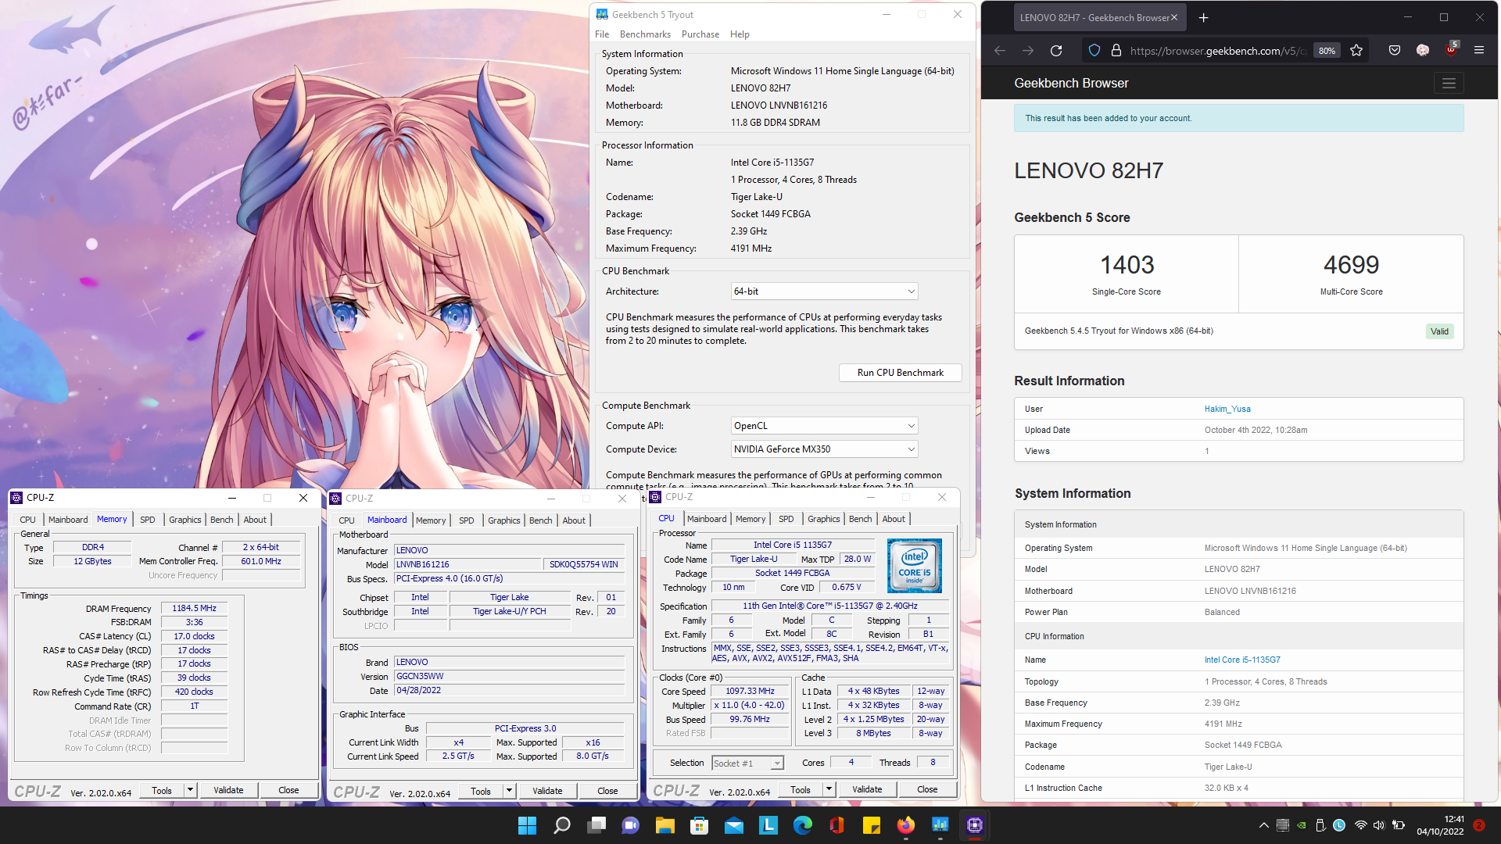Expand the Architecture 64-bit dropdown
This screenshot has height=844, width=1501.
click(x=824, y=291)
